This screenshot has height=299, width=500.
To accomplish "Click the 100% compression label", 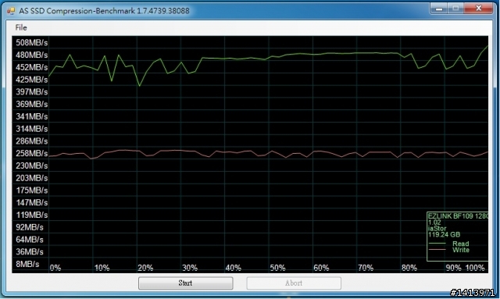I will coord(475,268).
